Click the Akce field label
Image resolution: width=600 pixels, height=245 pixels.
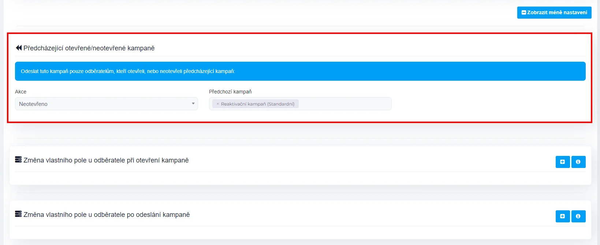pos(21,92)
